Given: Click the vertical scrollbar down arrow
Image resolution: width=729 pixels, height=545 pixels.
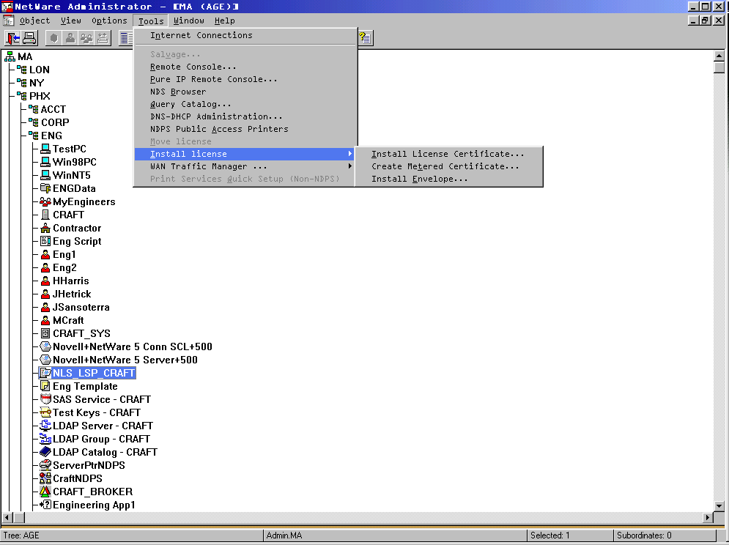Looking at the screenshot, I should (x=719, y=505).
